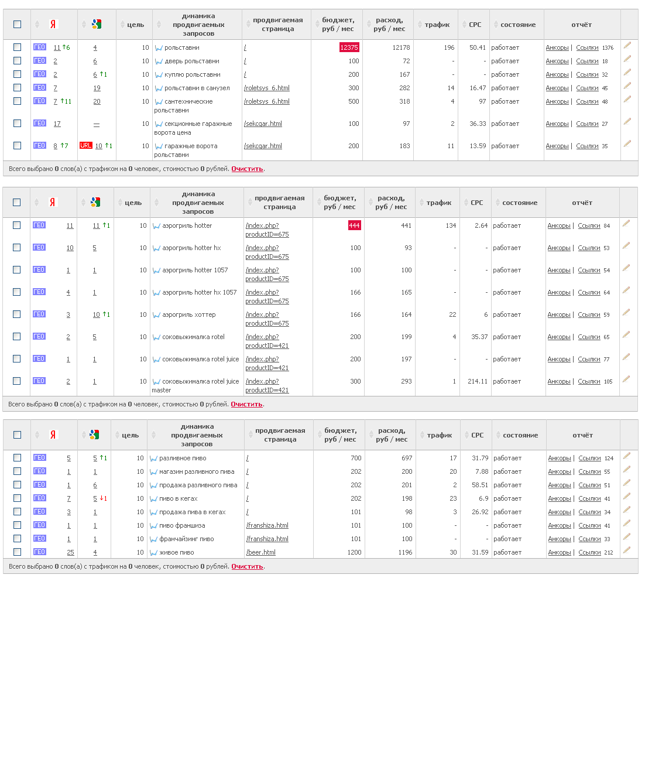Open /sekcgar.html link for "секционные гаражные ворота цена"

263,124
